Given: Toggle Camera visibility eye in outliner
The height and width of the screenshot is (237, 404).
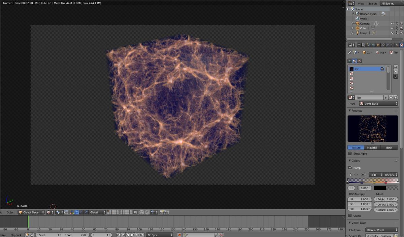Looking at the screenshot, I should pos(392,24).
